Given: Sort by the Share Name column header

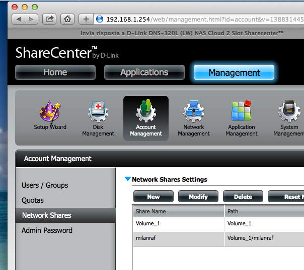Looking at the screenshot, I should point(179,211).
